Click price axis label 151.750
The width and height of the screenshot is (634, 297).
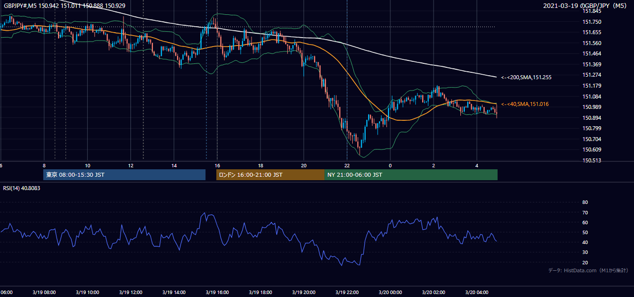click(x=592, y=22)
